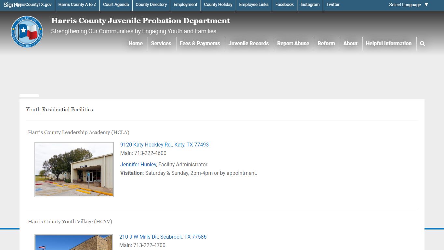The image size is (444, 250).
Task: Visit the Instagram link
Action: pyautogui.click(x=310, y=5)
